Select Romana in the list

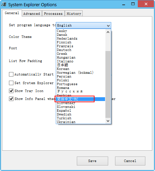pyautogui.click(x=81, y=88)
